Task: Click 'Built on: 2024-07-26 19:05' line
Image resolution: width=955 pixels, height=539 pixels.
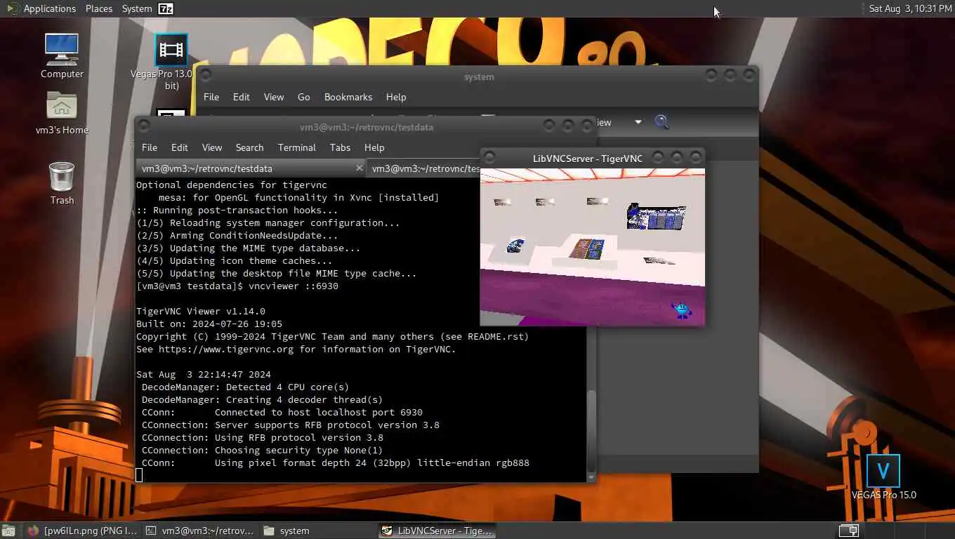Action: tap(209, 324)
